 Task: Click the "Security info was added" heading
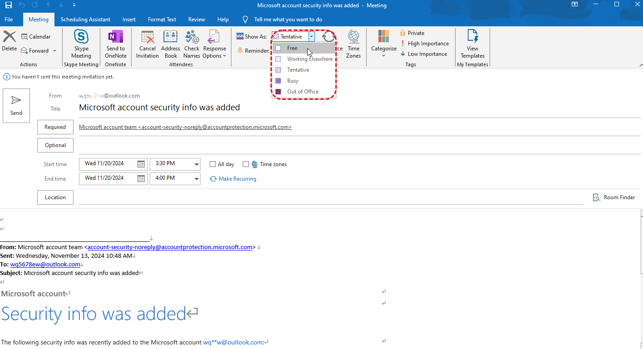pos(93,314)
